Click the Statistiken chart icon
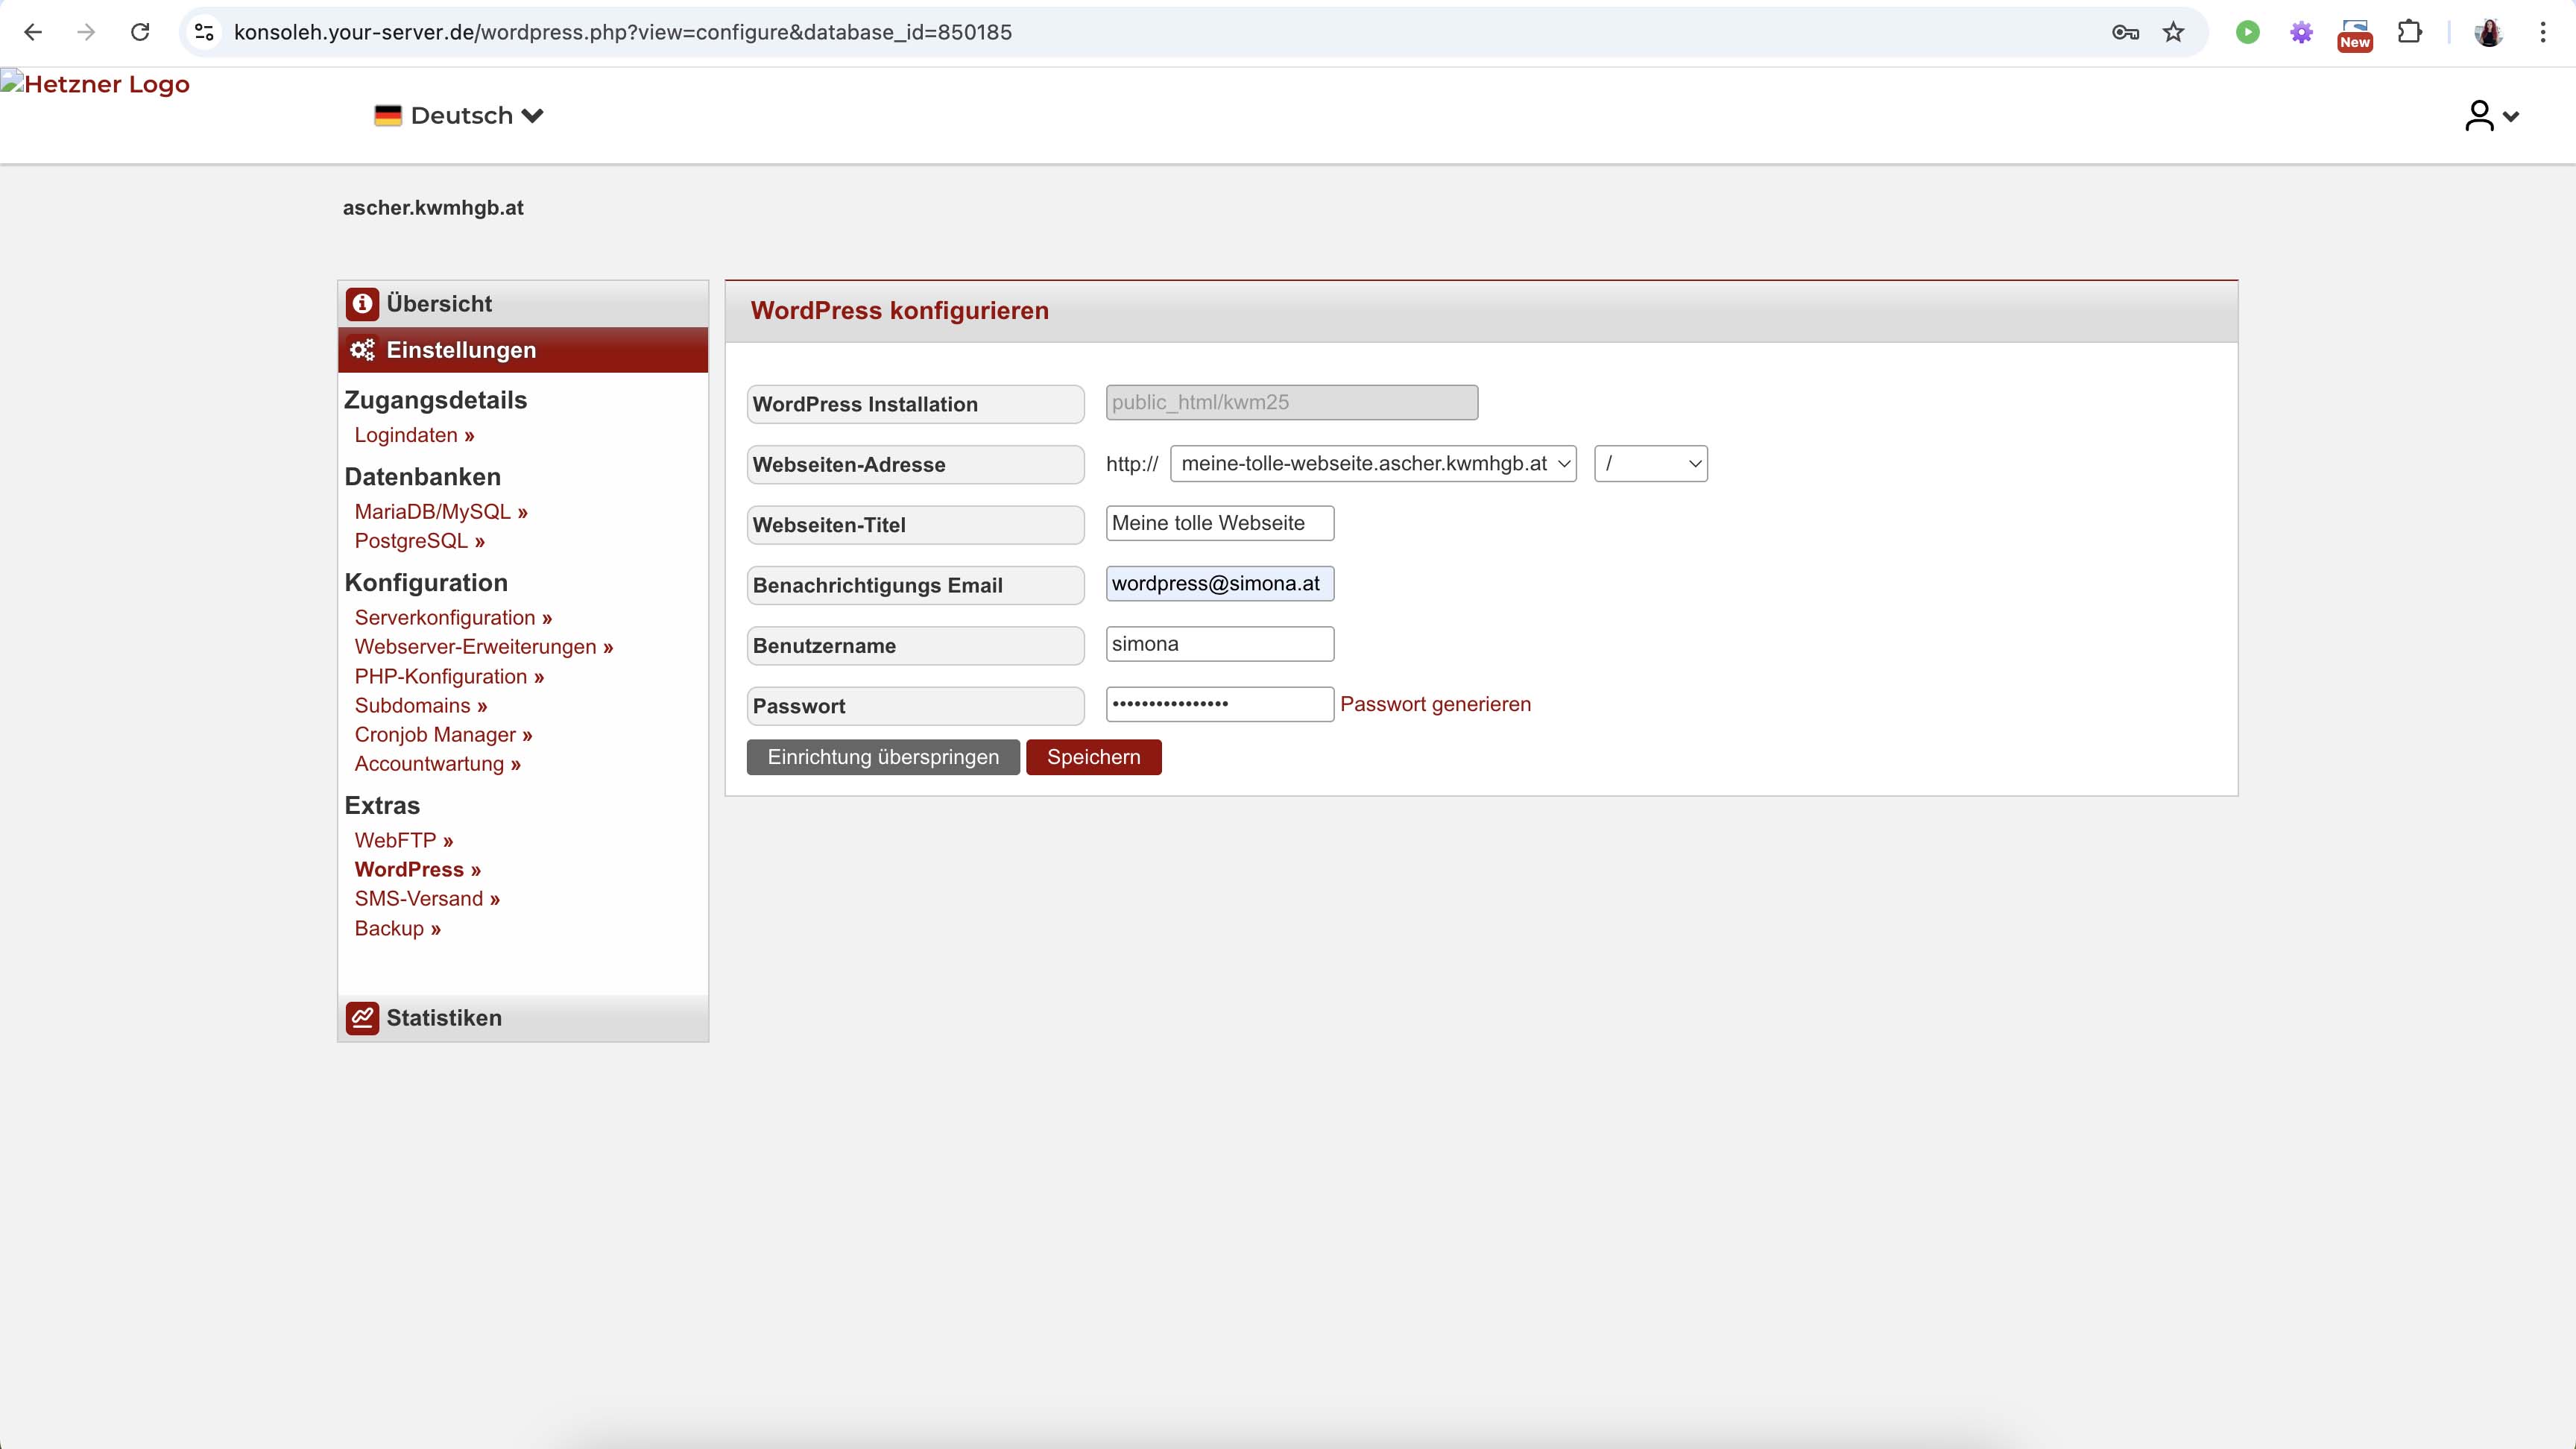The width and height of the screenshot is (2576, 1449). 362,1018
